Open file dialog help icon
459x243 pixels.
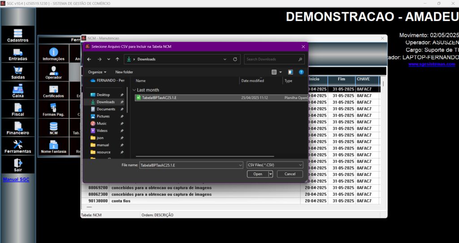pyautogui.click(x=301, y=72)
